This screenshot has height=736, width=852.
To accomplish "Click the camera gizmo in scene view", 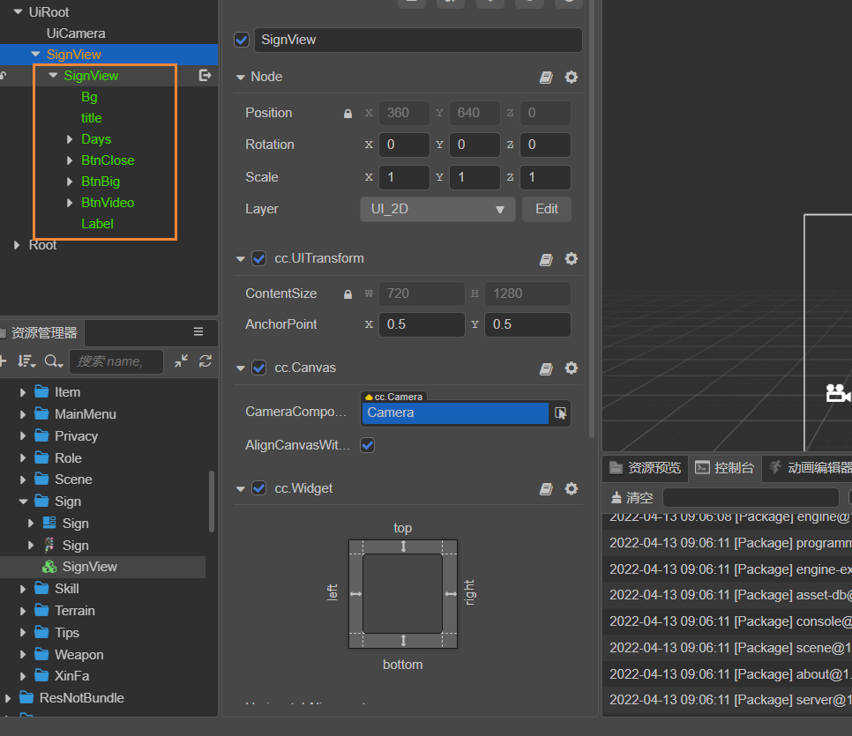I will (x=837, y=393).
